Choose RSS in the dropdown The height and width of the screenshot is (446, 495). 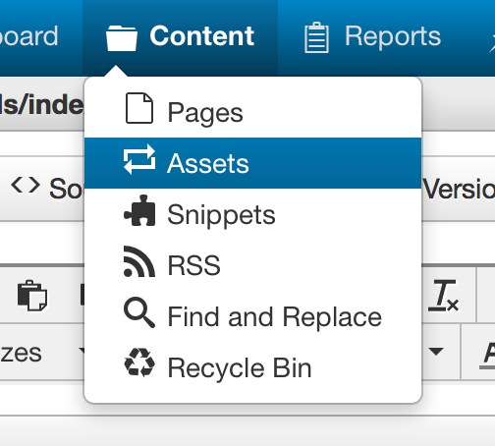coord(252,265)
